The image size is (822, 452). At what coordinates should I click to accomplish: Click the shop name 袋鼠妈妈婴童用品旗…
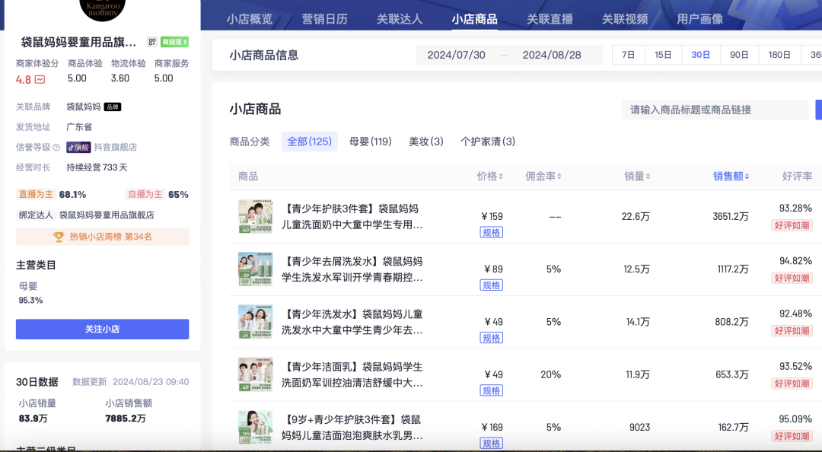(x=78, y=42)
